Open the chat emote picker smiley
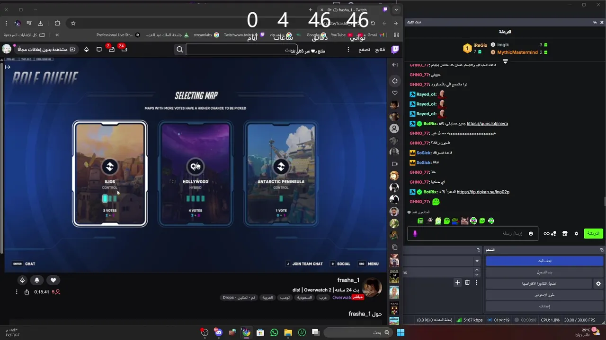The width and height of the screenshot is (606, 340). pos(531,233)
